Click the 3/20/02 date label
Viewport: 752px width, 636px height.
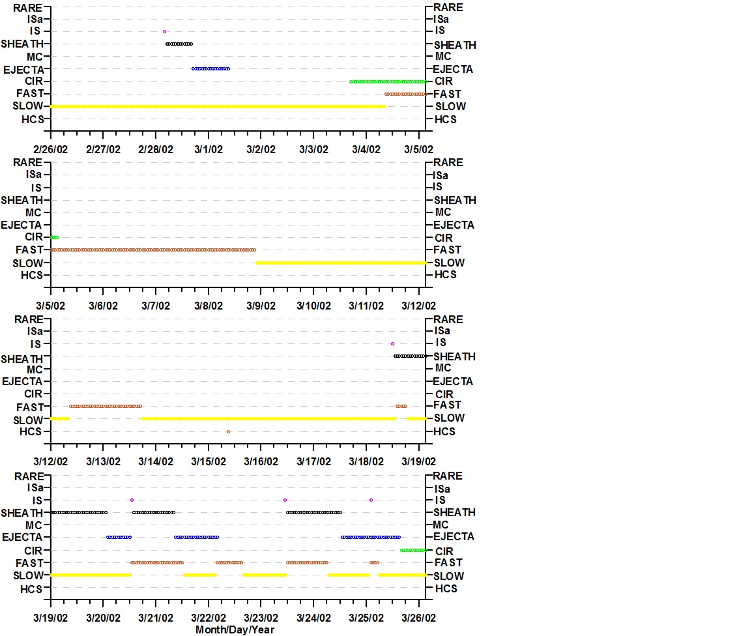coord(103,618)
